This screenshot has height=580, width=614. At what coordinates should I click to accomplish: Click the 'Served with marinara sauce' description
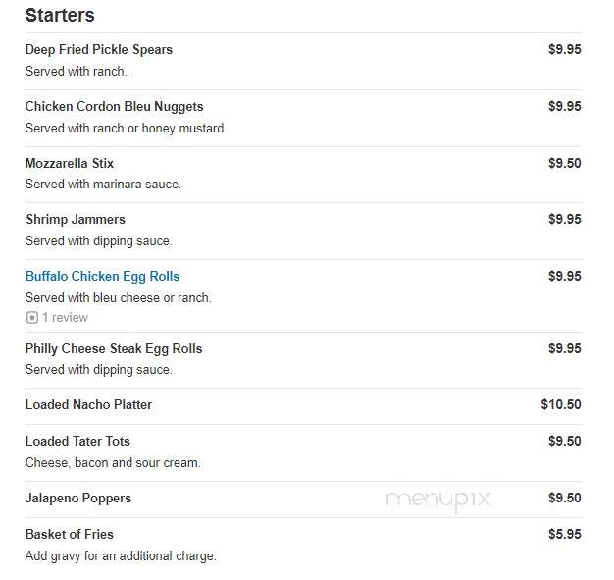click(103, 185)
